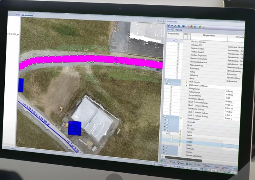Image resolution: width=255 pixels, height=180 pixels.
Task: Toggle bulb for Elementmengen row
Action: [181, 118]
